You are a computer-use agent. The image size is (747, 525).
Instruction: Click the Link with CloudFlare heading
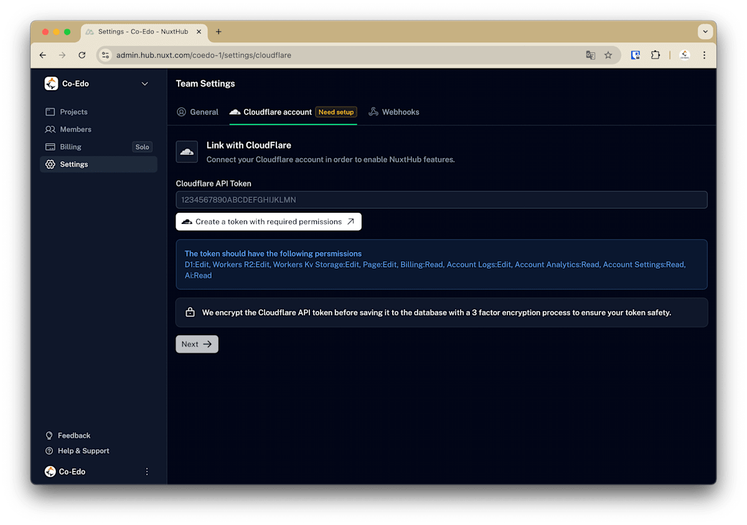tap(249, 145)
